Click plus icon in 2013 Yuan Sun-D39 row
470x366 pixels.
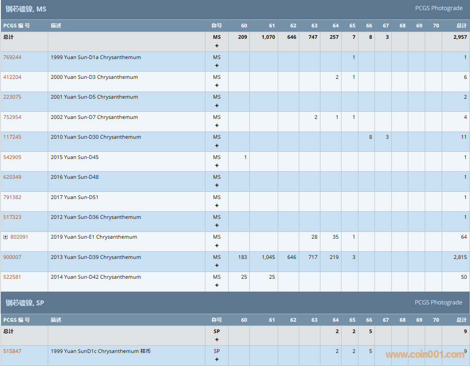coord(217,265)
